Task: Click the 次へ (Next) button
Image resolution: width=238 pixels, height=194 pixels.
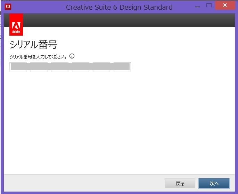Action: point(214,183)
